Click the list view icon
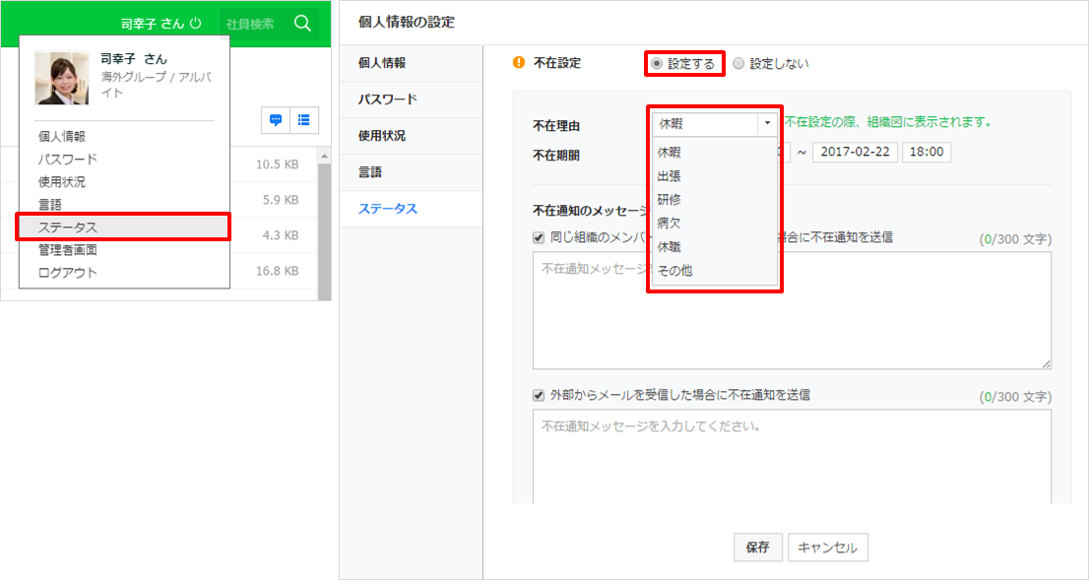The height and width of the screenshot is (580, 1089). 303,119
